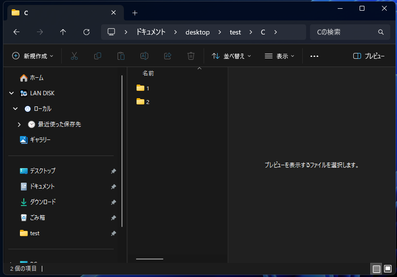
Task: Open ごみ箱 quick access item
Action: pos(37,218)
